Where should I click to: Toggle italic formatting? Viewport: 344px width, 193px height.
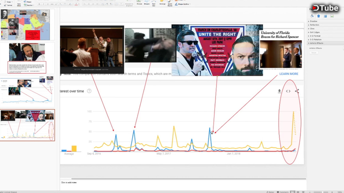coord(44,4)
